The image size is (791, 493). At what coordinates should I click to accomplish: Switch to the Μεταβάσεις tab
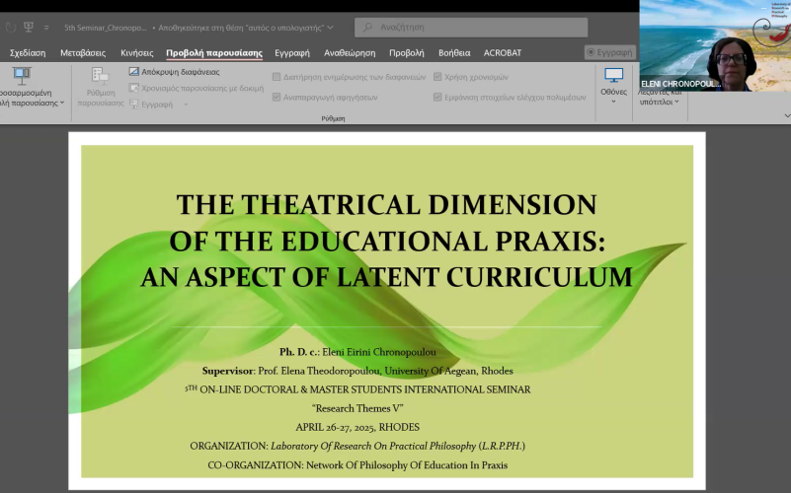click(x=83, y=53)
